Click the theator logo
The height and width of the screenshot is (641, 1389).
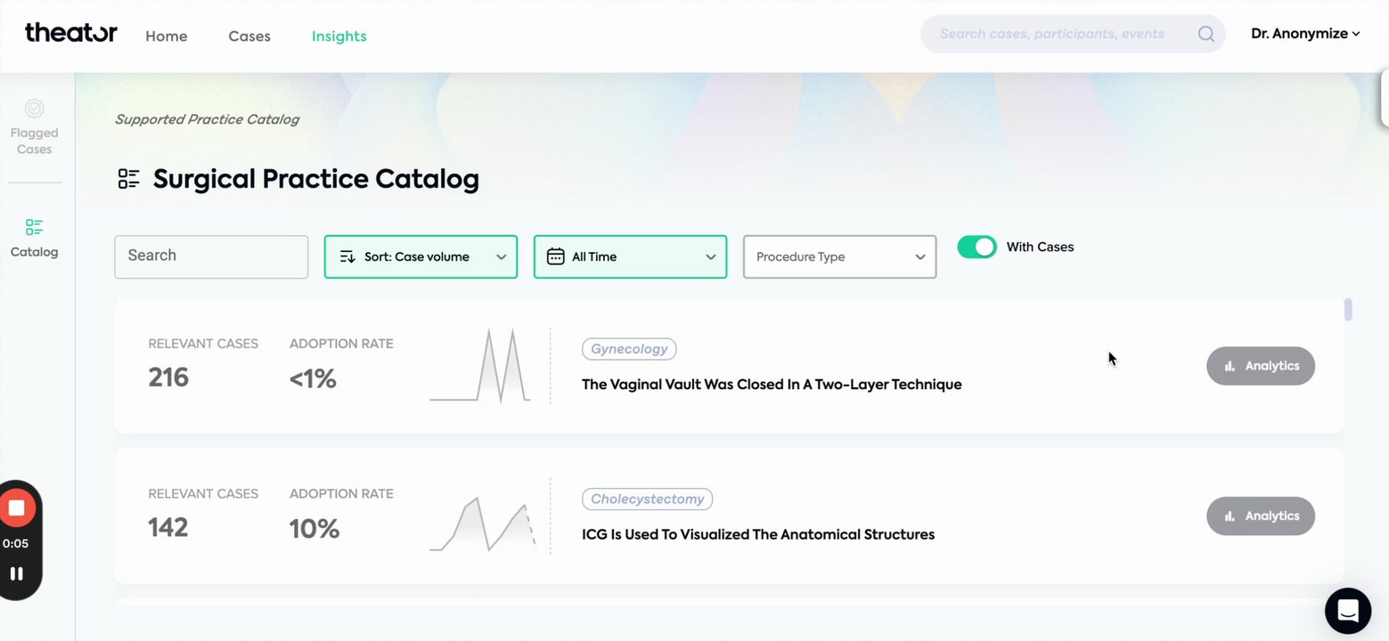coord(71,34)
